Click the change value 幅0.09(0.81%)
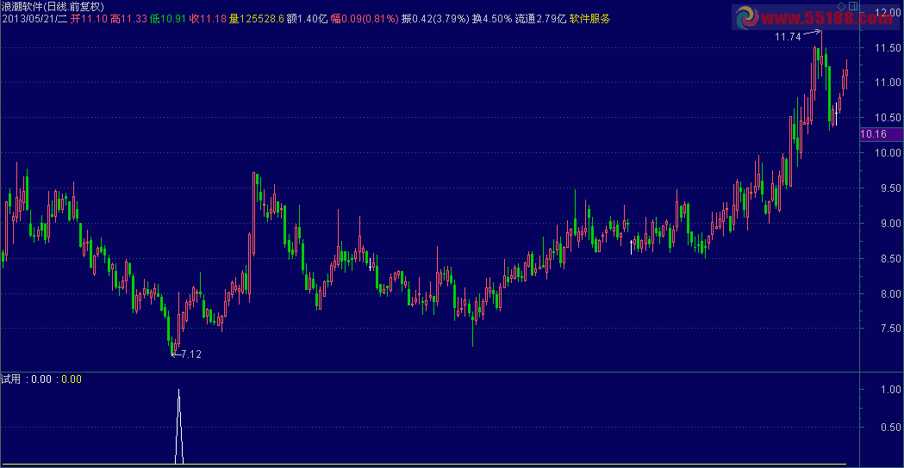The height and width of the screenshot is (468, 904). (x=365, y=19)
